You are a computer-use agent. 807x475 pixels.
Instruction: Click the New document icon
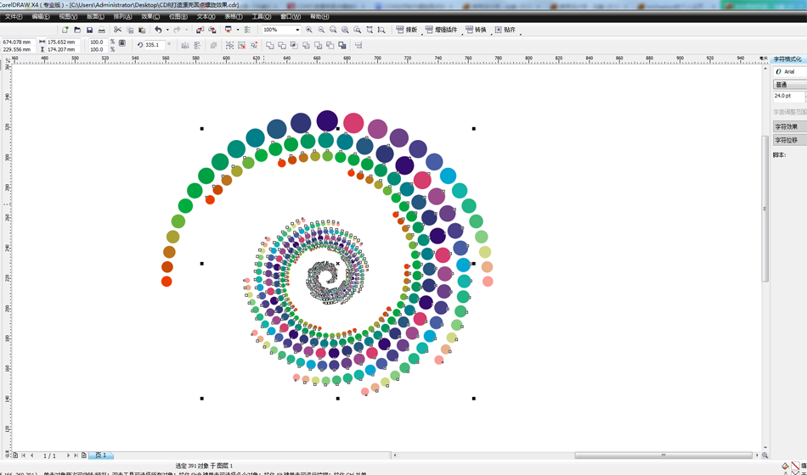coord(65,30)
